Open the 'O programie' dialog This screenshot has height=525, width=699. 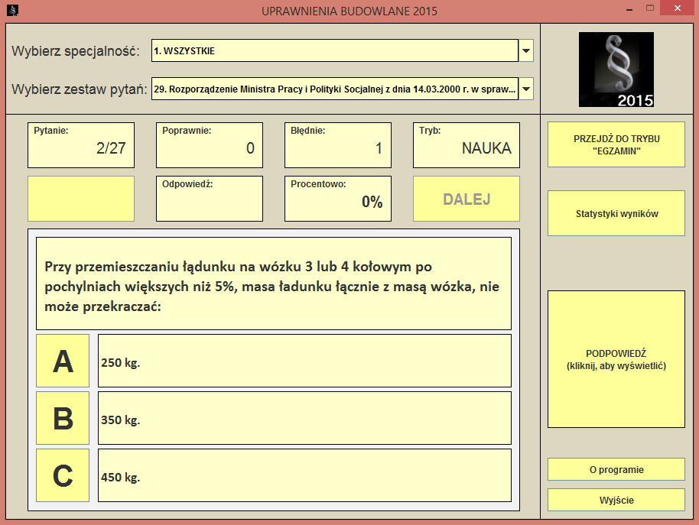[616, 469]
